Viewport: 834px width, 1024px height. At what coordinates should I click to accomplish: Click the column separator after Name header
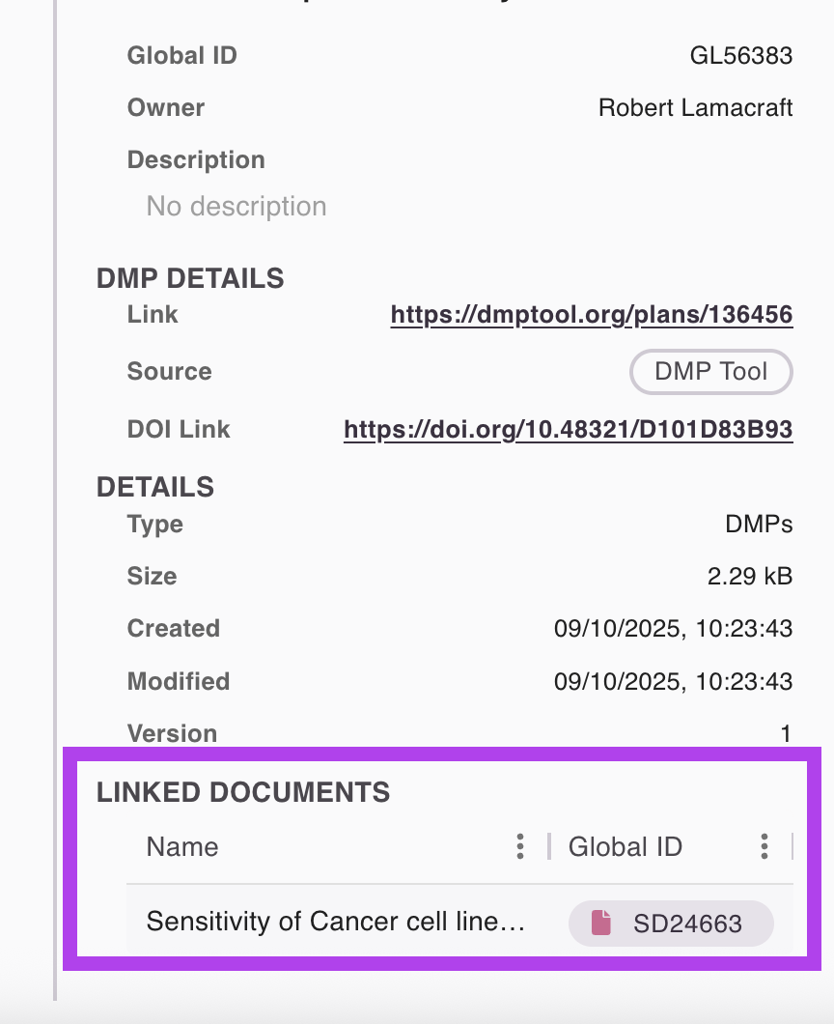click(x=548, y=847)
